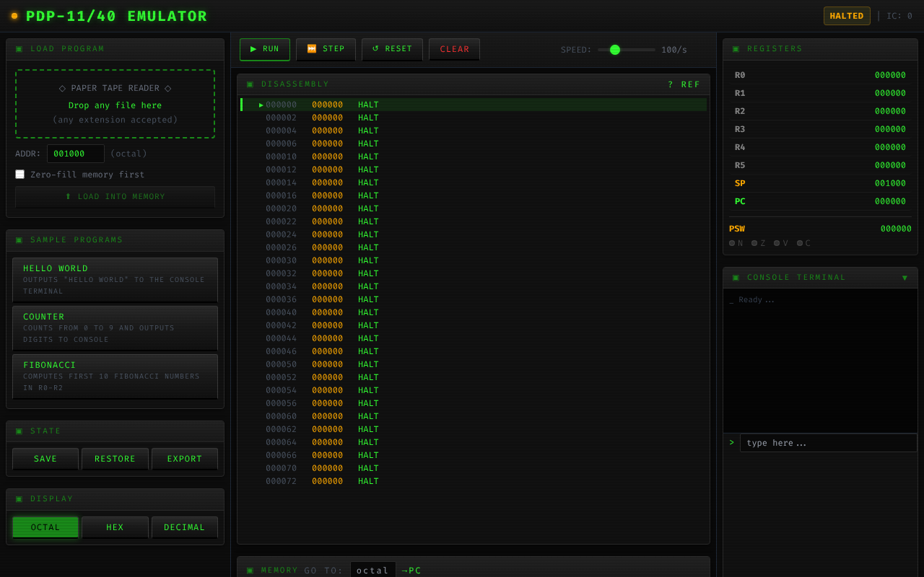Save the emulator state
The image size is (924, 577).
click(45, 459)
